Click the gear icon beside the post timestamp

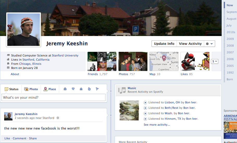click(x=58, y=118)
